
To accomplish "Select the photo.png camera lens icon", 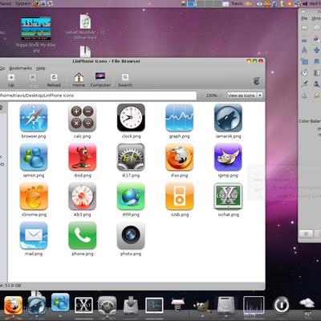I will pyautogui.click(x=131, y=235).
